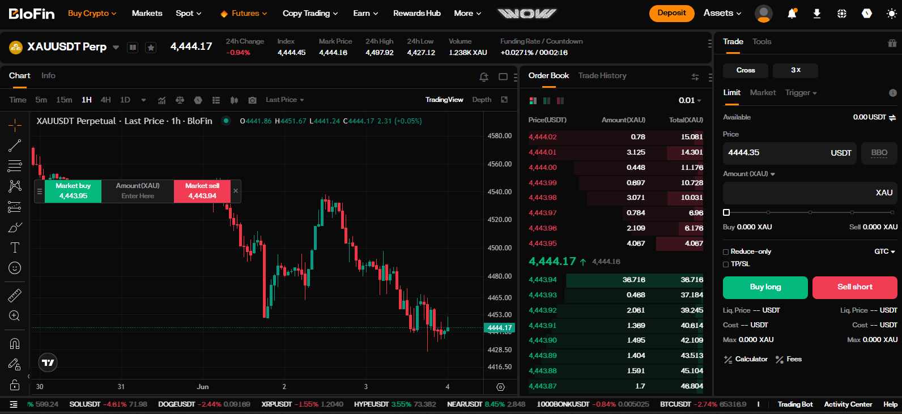Select the Market order tab

click(x=763, y=92)
